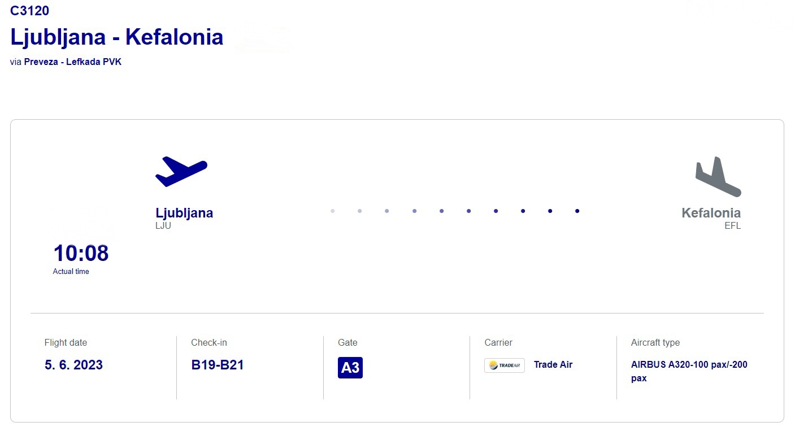Click the blue A3 gate badge
The height and width of the screenshot is (431, 795).
pos(350,368)
